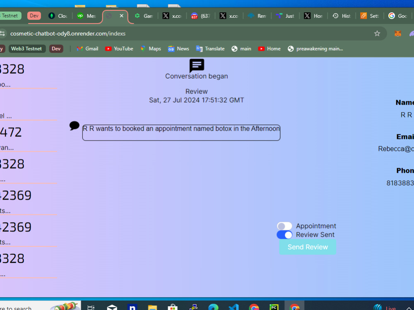Switch to the Testnet tab group
Viewport: 414px width, 310px height.
(10, 16)
